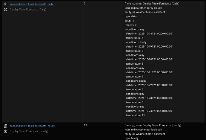Copy the daily forecasts sensor entity ID
This screenshot has height=140, width=206.
(x=5, y=4)
